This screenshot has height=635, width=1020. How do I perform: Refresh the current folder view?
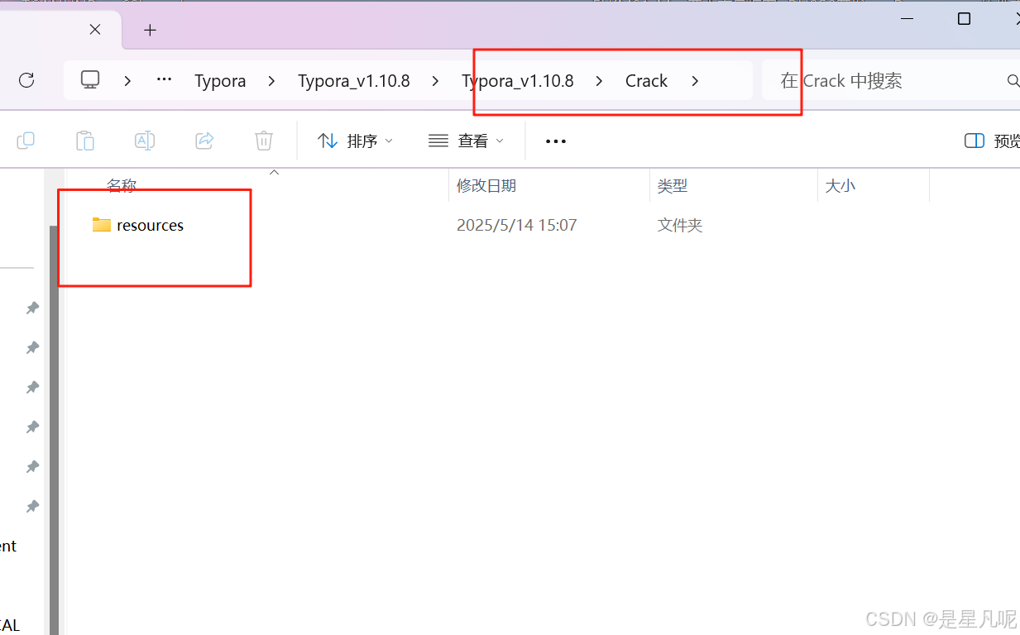pyautogui.click(x=26, y=80)
